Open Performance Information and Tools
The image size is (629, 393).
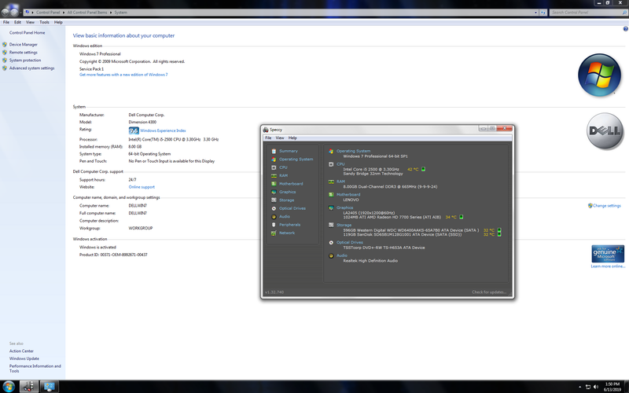(x=35, y=369)
